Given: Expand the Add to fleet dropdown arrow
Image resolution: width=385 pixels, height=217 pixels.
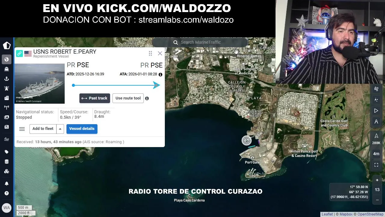Looking at the screenshot, I should (60, 129).
